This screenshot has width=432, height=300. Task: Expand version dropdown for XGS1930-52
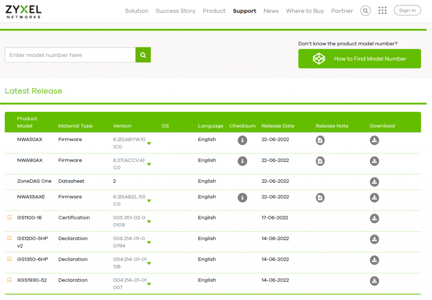point(149,284)
